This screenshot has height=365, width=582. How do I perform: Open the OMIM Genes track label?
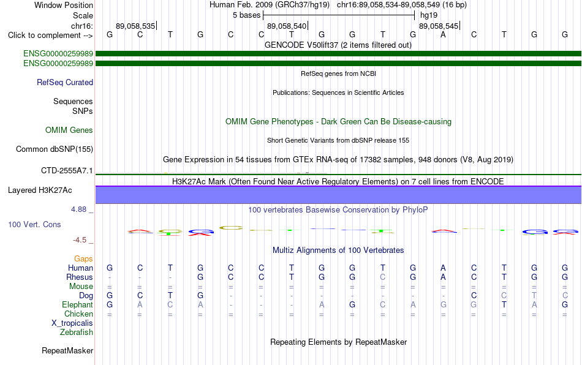(69, 130)
